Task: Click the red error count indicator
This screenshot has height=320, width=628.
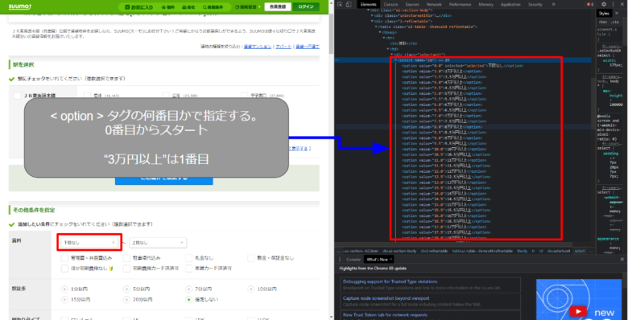Action: pos(590,4)
